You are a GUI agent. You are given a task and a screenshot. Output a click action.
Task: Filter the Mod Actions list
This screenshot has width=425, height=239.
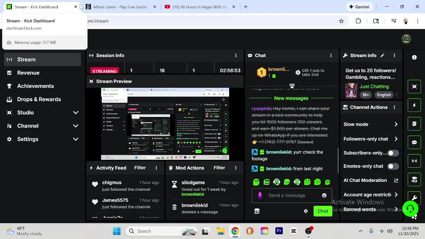coord(219,168)
